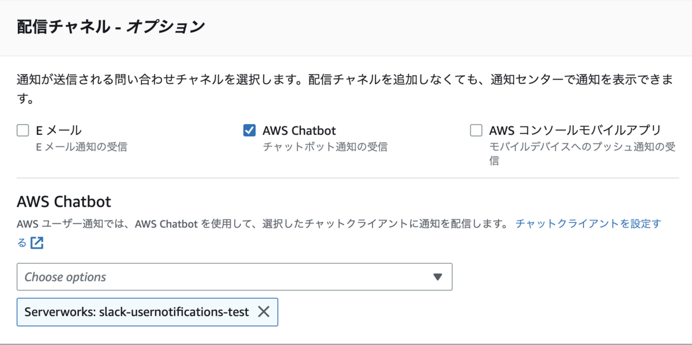Enable the E メール checkbox
Screen dimensions: 692x345
coord(23,130)
